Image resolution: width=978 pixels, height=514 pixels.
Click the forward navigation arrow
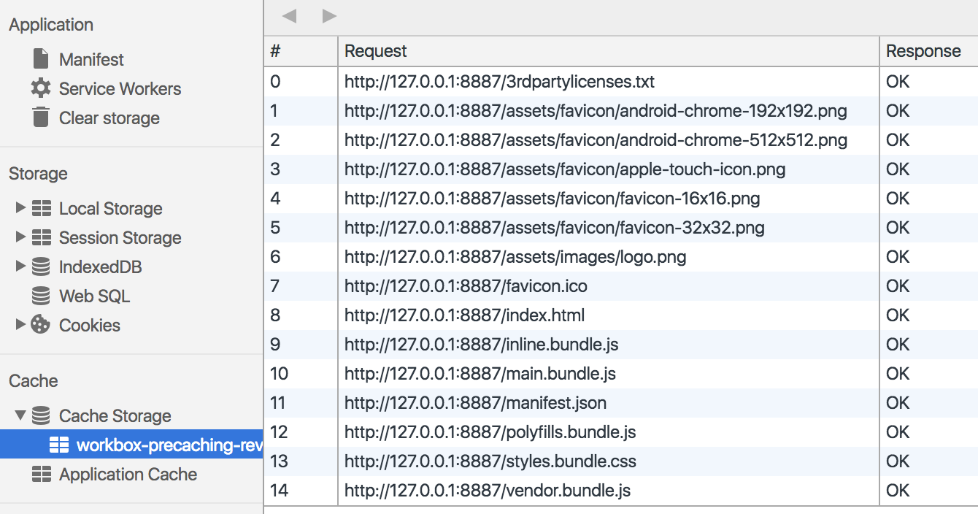click(x=328, y=15)
